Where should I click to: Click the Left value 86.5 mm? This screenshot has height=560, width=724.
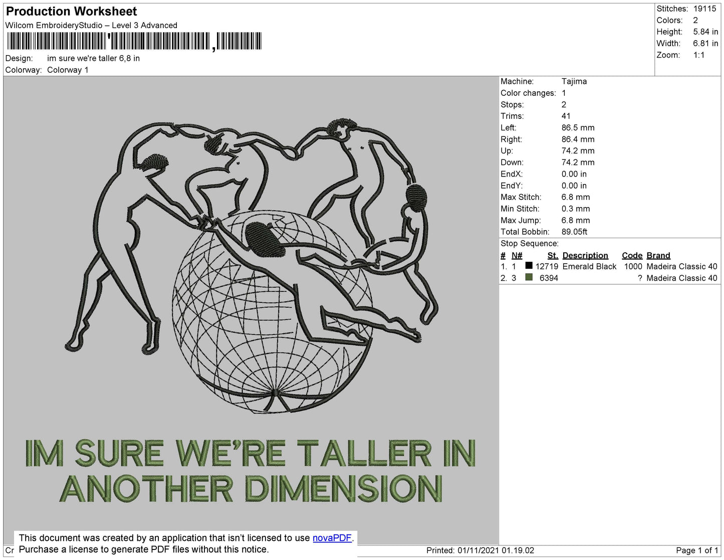click(578, 127)
